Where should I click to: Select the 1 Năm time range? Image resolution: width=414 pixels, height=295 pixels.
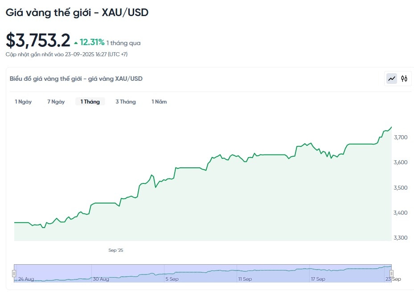(x=159, y=101)
